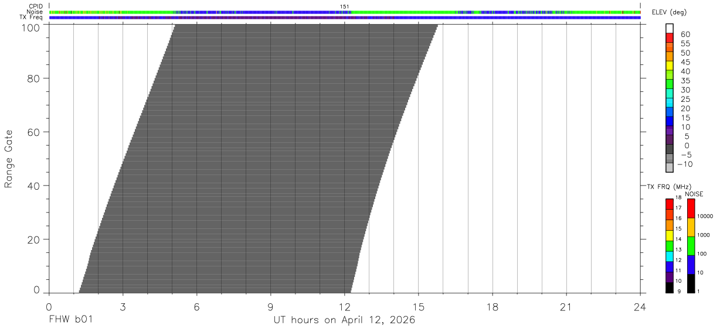Click the x-axis tick label '12'
Screen dimensions: 720x332
[x=344, y=307]
